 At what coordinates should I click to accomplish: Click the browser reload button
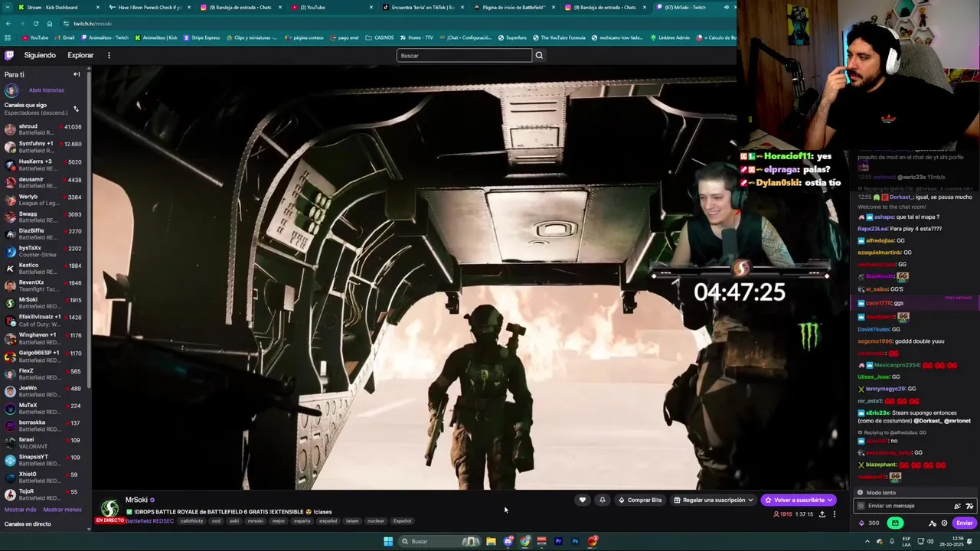[x=35, y=24]
